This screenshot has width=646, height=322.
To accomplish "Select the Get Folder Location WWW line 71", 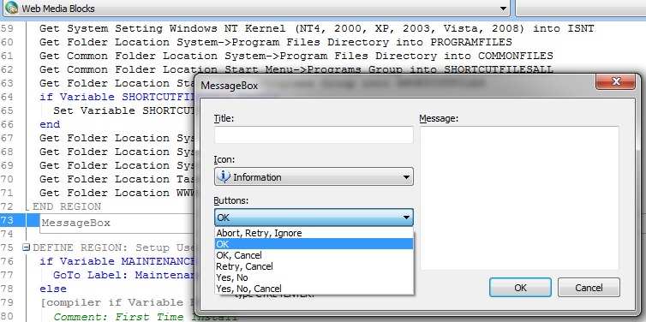I will coord(117,193).
